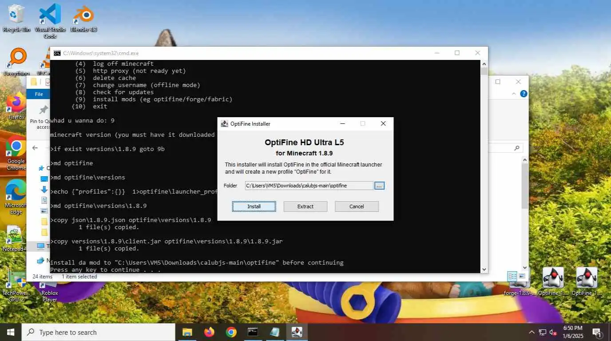Click the muted volume tray icon
Image resolution: width=611 pixels, height=341 pixels.
point(553,332)
